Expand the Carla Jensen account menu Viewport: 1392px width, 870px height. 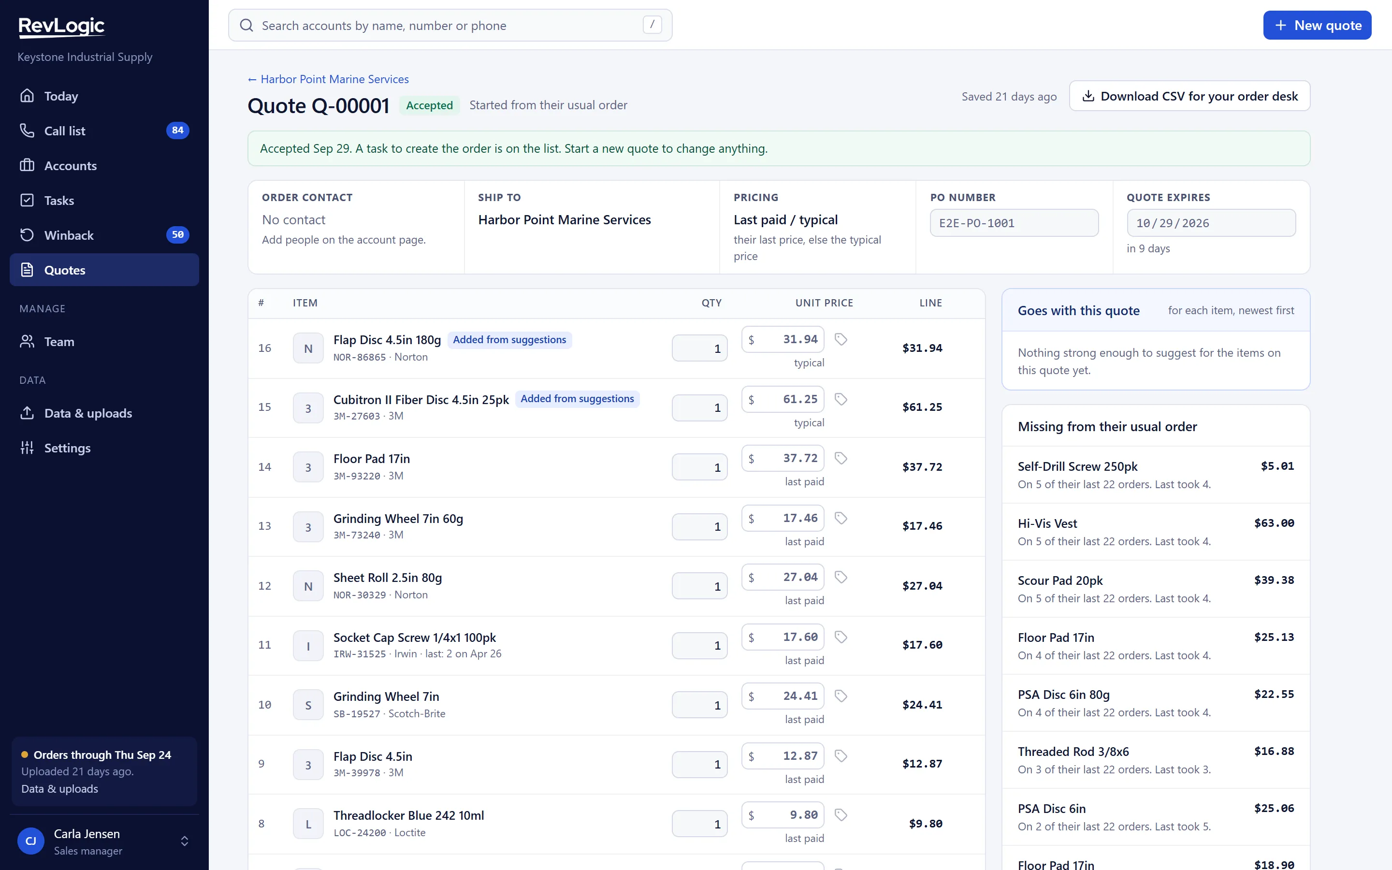click(x=104, y=842)
